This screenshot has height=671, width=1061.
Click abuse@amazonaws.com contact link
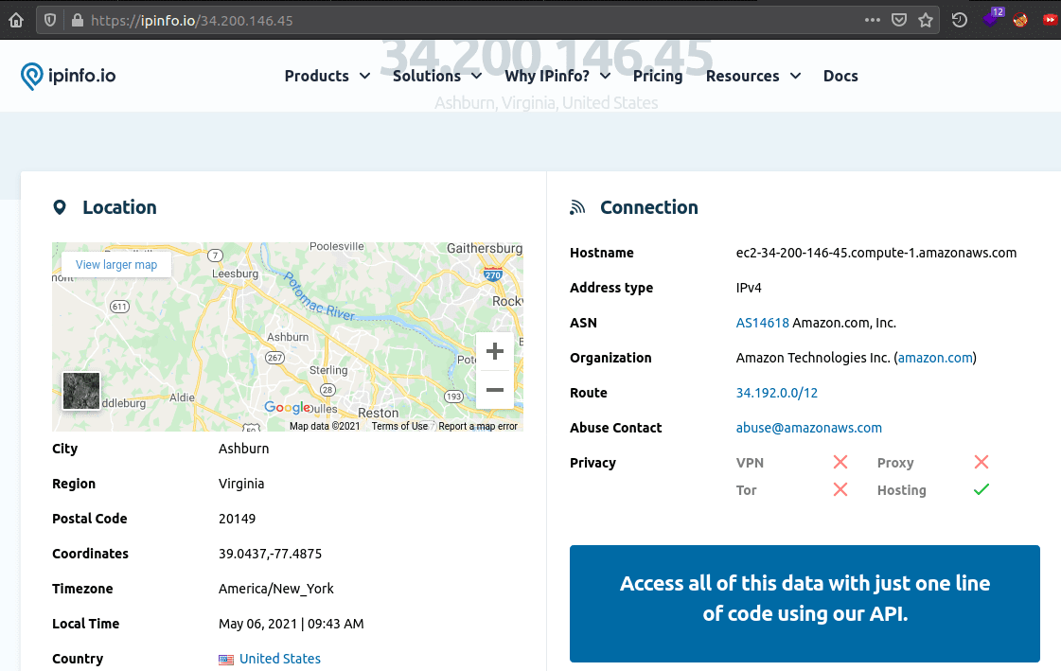coord(808,428)
